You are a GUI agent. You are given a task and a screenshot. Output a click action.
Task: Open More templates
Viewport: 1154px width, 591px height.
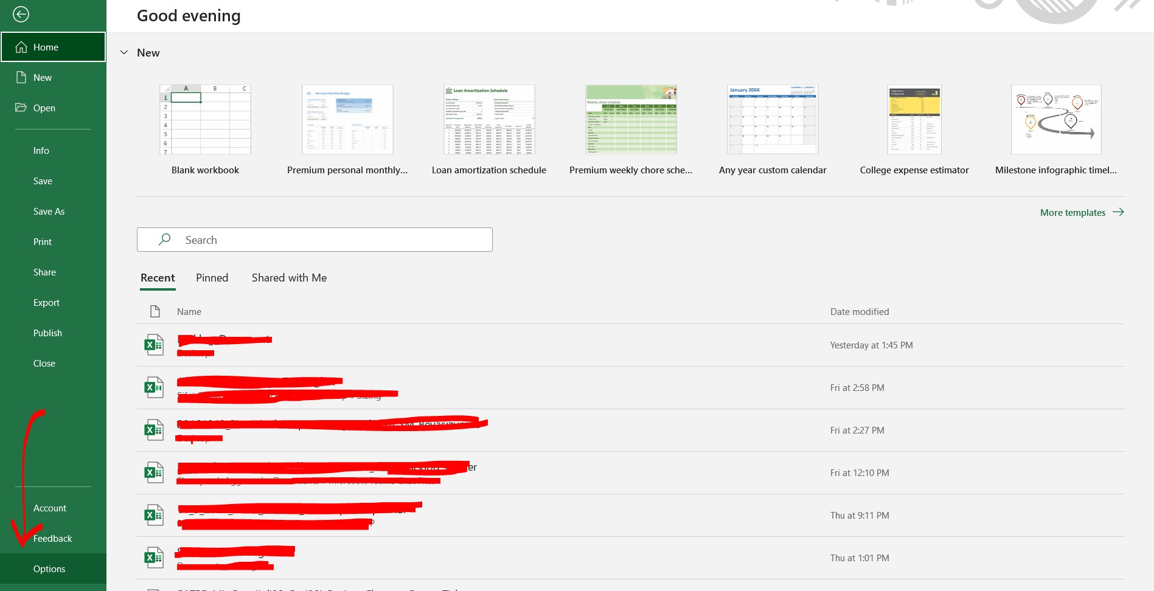pyautogui.click(x=1072, y=212)
